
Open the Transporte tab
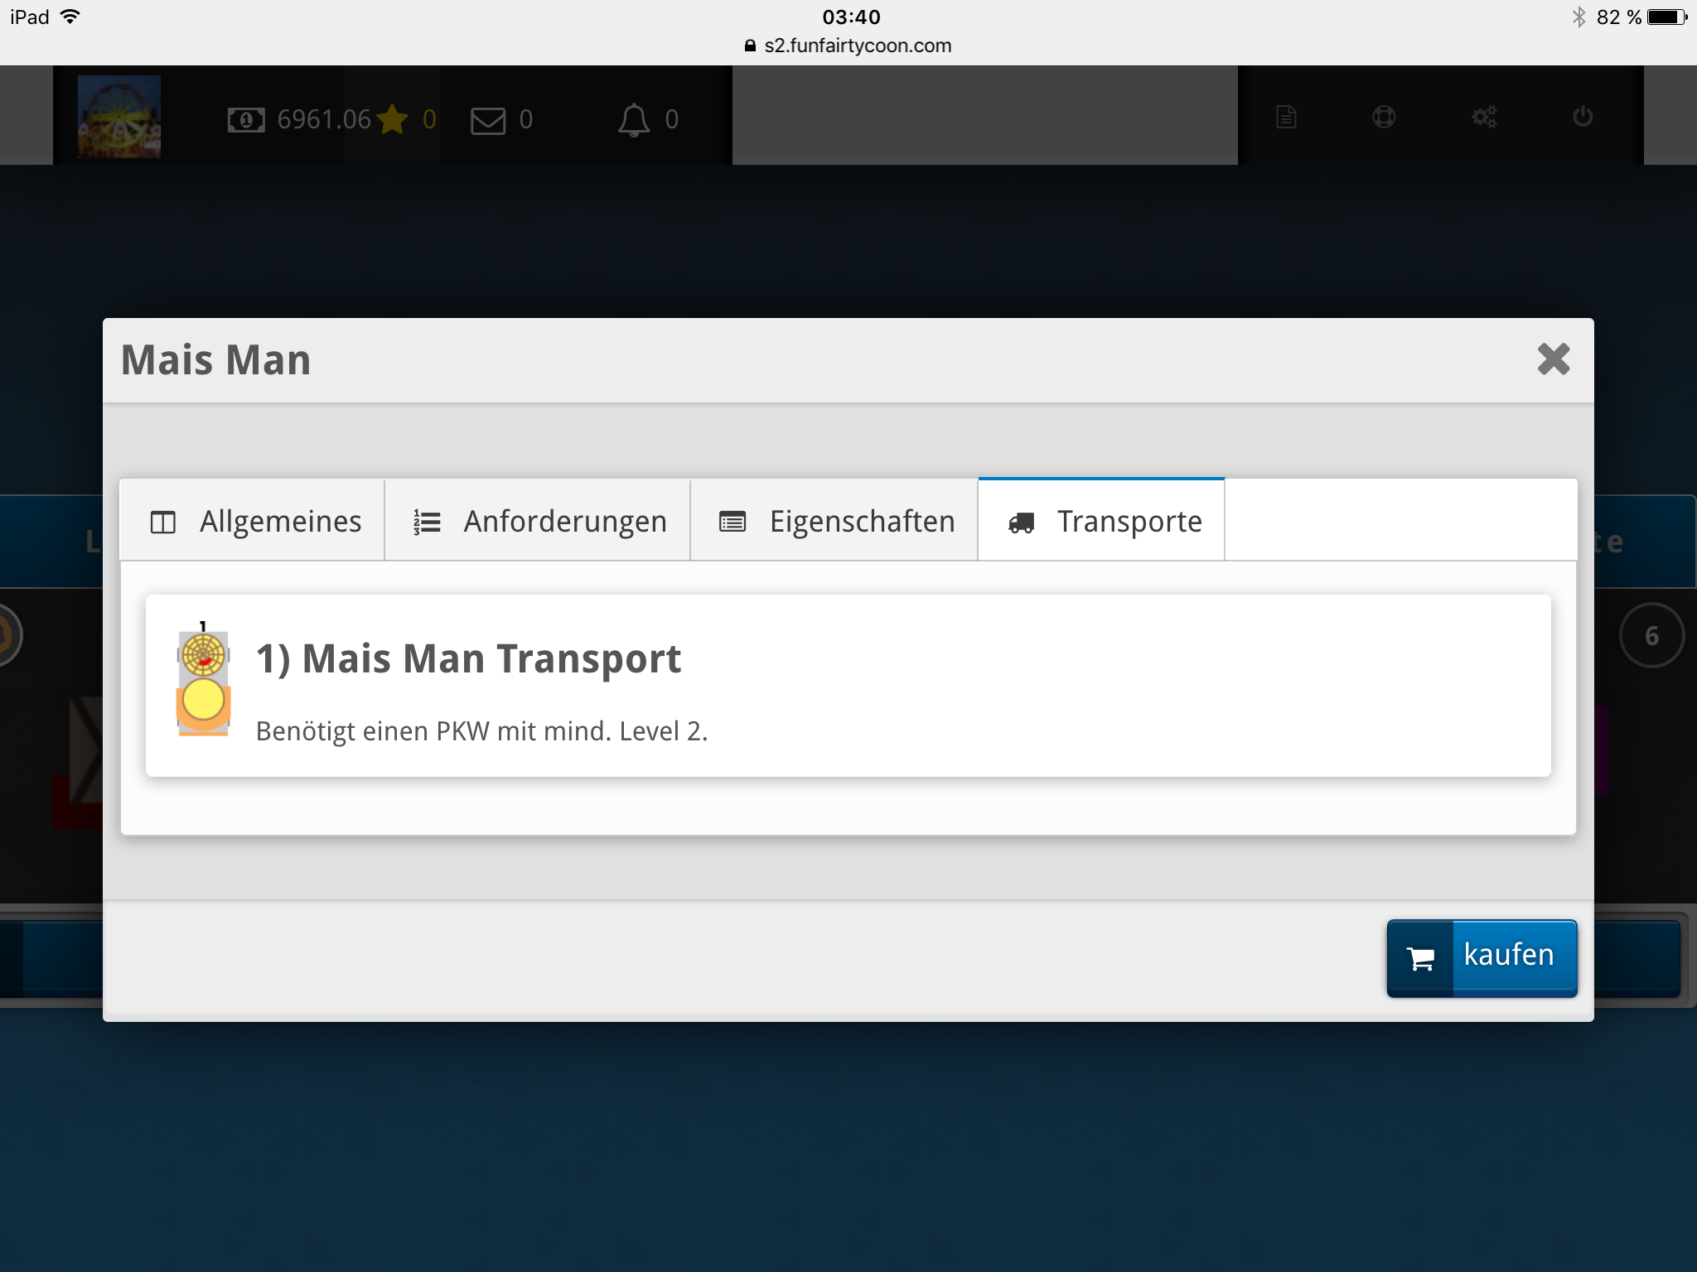pyautogui.click(x=1101, y=521)
